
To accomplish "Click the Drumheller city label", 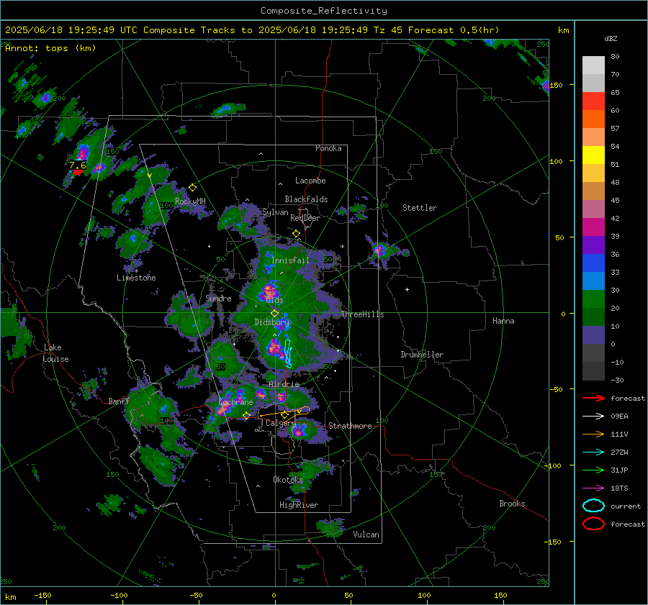I will click(422, 355).
